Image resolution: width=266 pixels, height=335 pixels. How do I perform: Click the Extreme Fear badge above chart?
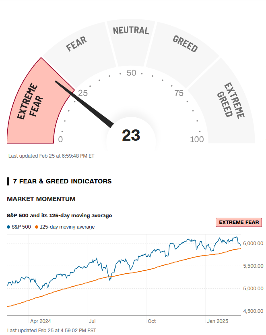pyautogui.click(x=239, y=223)
